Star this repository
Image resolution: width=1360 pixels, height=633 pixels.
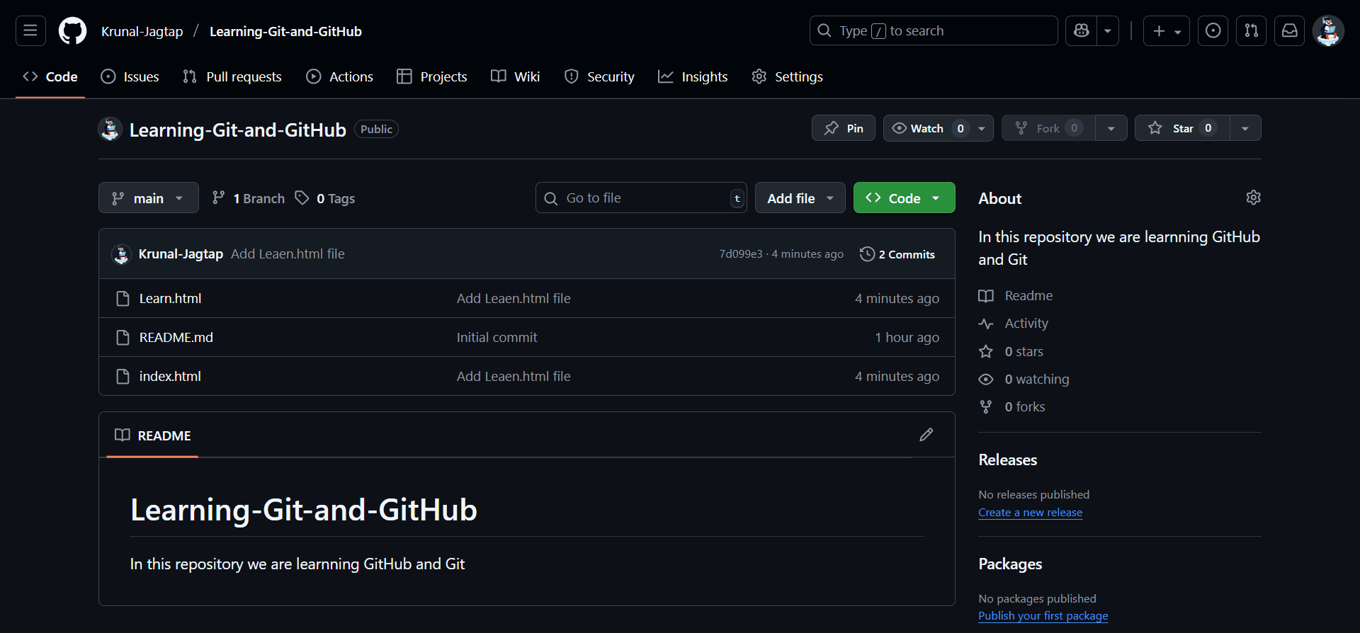pyautogui.click(x=1182, y=128)
